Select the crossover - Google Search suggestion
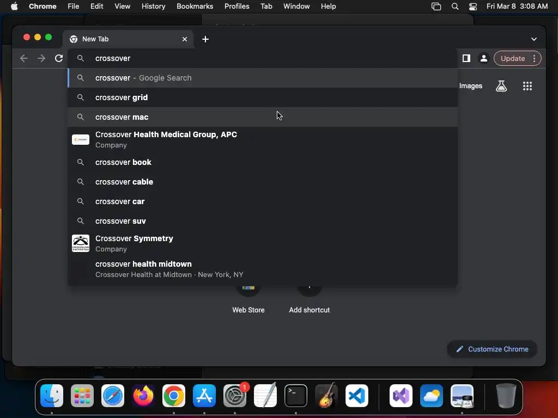Viewport: 558px width, 418px height. [262, 78]
